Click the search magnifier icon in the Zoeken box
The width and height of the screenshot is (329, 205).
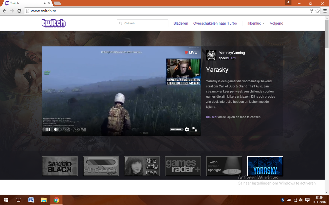(120, 24)
